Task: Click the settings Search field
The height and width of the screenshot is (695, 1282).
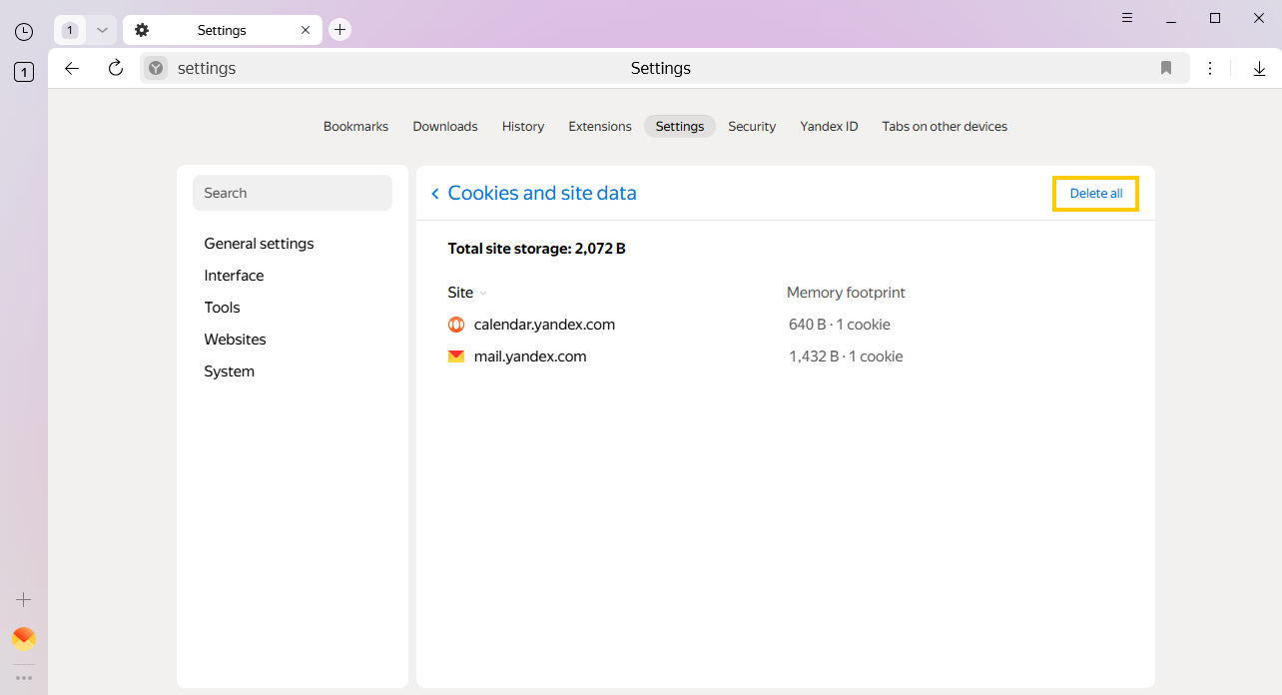Action: (x=292, y=193)
